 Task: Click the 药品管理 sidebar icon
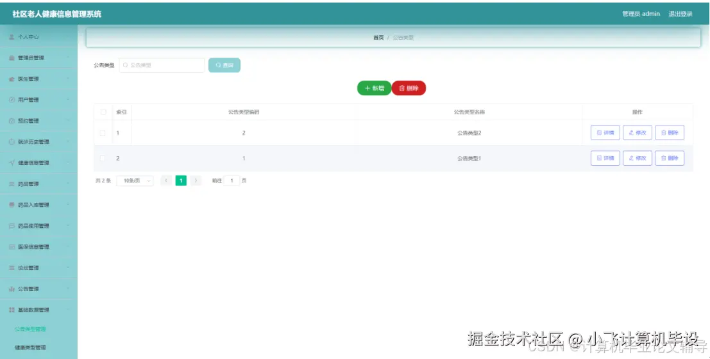[x=12, y=184]
